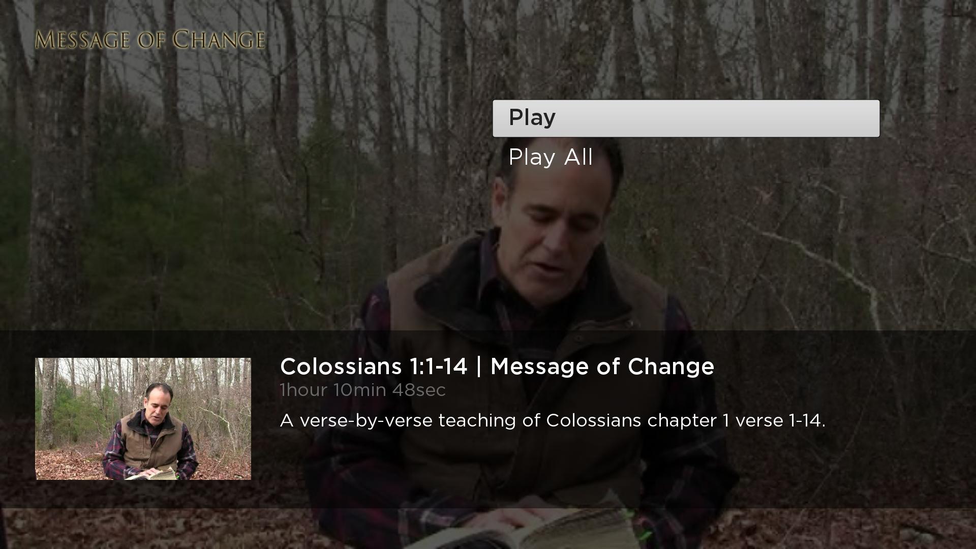Screen dimensions: 976x549
Task: Queue all episodes using Play All
Action: click(551, 157)
